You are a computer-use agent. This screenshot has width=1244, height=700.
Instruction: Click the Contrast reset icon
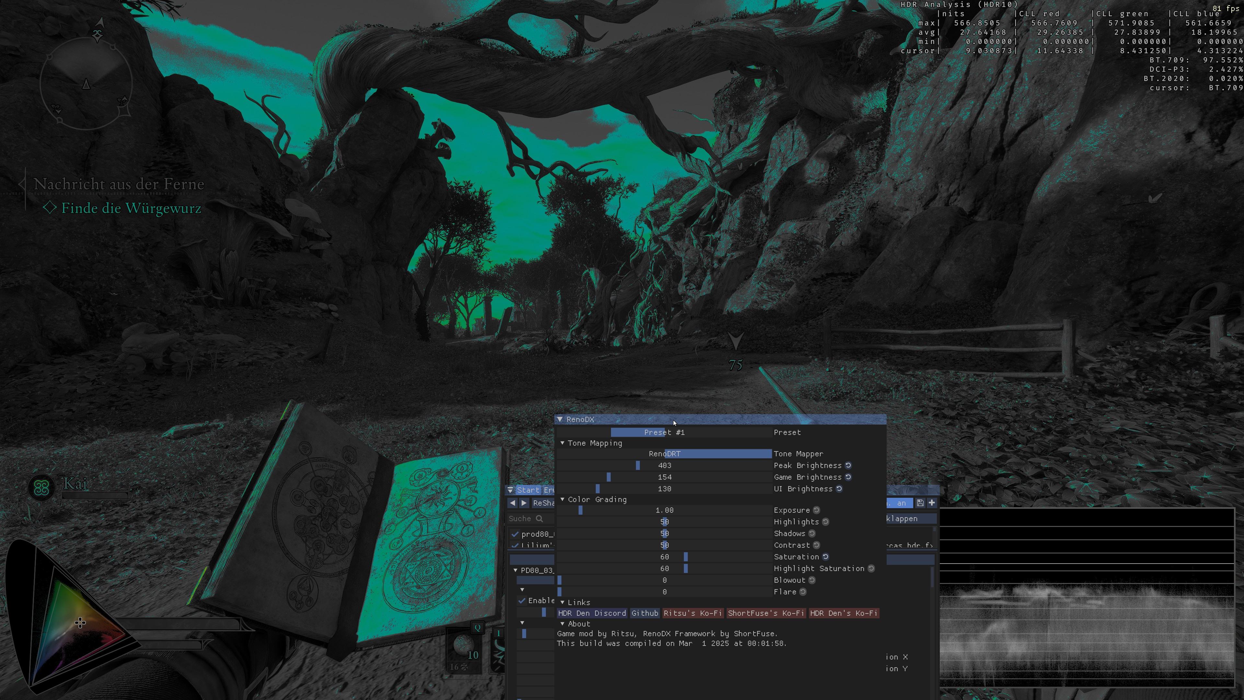coord(816,545)
